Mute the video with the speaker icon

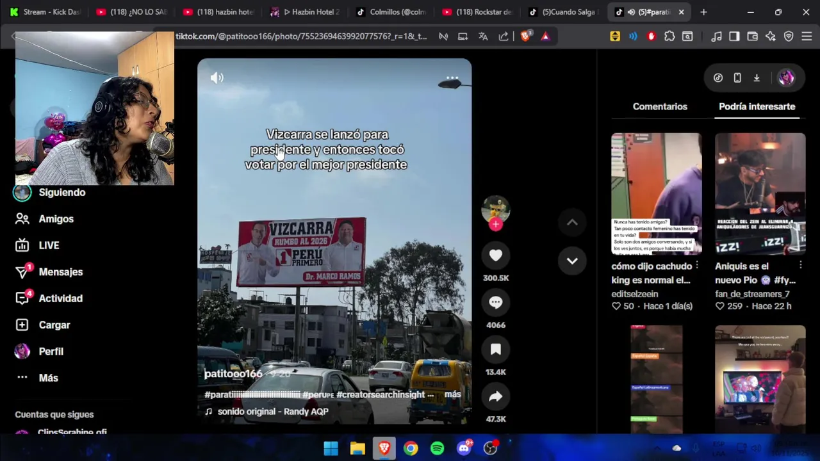217,77
